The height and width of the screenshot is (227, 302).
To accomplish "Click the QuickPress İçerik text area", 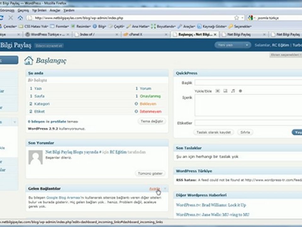I will [x=248, y=105].
